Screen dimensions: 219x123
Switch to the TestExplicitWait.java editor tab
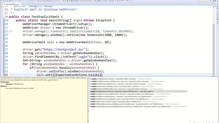12,4
